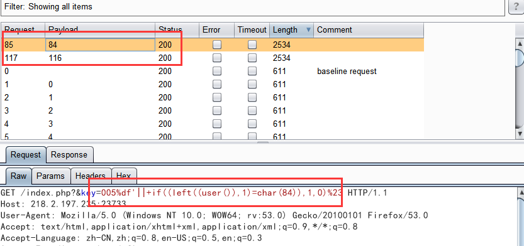The image size is (524, 246).
Task: Sort by Length column descending arrow
Action: [308, 30]
